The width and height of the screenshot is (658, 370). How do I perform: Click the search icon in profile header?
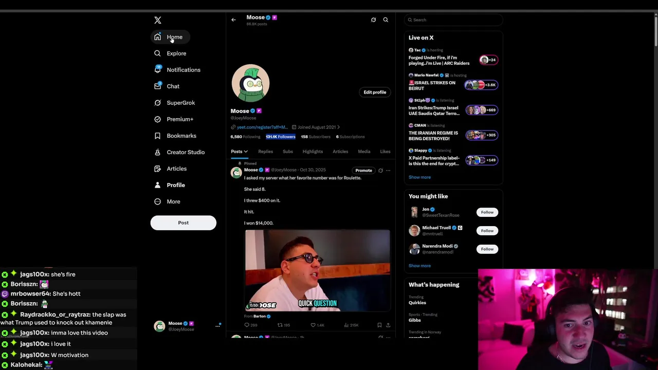point(386,20)
